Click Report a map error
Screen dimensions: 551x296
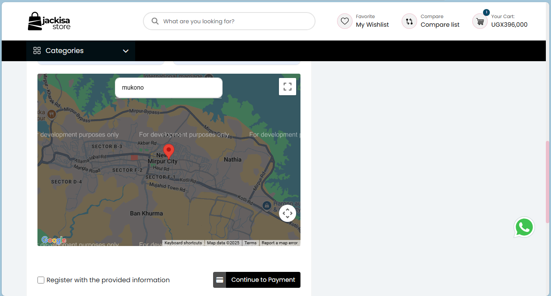coord(279,243)
